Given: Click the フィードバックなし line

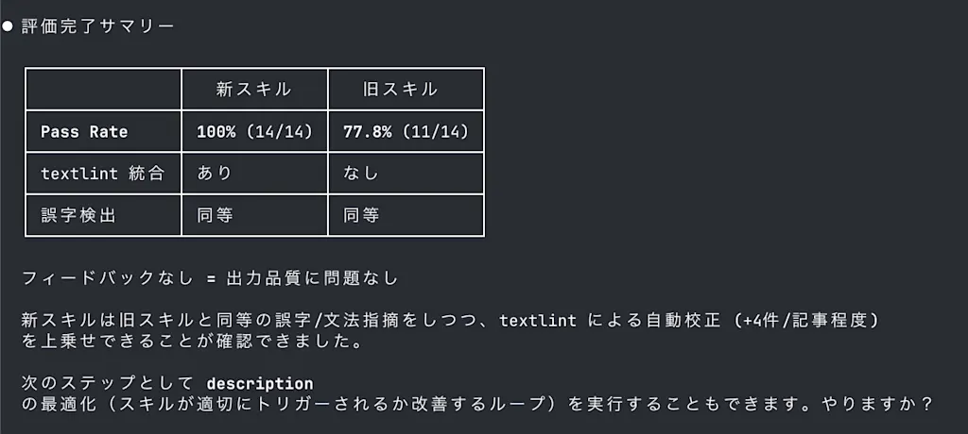Looking at the screenshot, I should [210, 278].
